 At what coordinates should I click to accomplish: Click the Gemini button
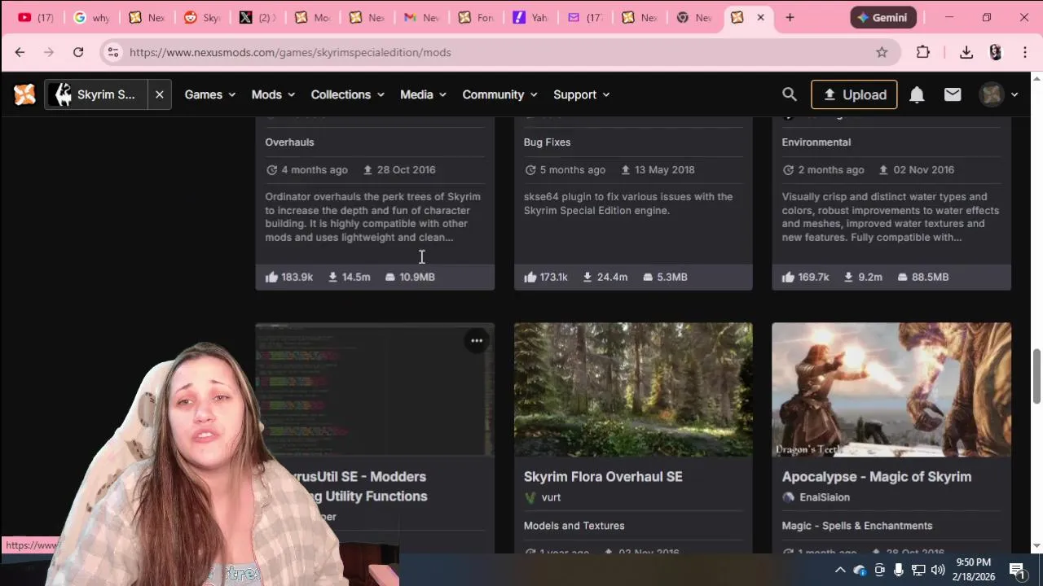pyautogui.click(x=883, y=17)
